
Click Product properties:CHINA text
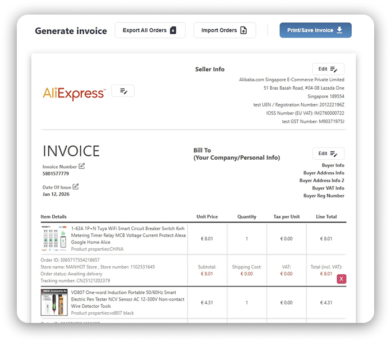pos(97,249)
